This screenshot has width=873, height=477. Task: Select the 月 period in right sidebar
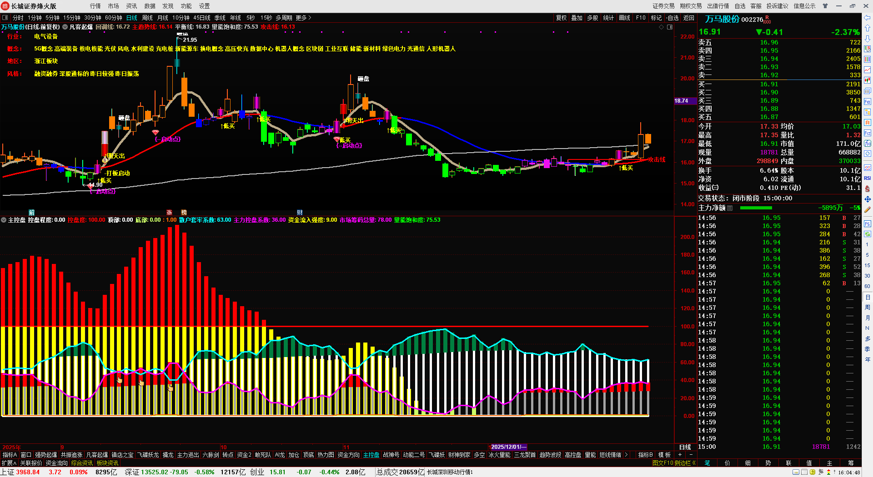[x=867, y=318]
